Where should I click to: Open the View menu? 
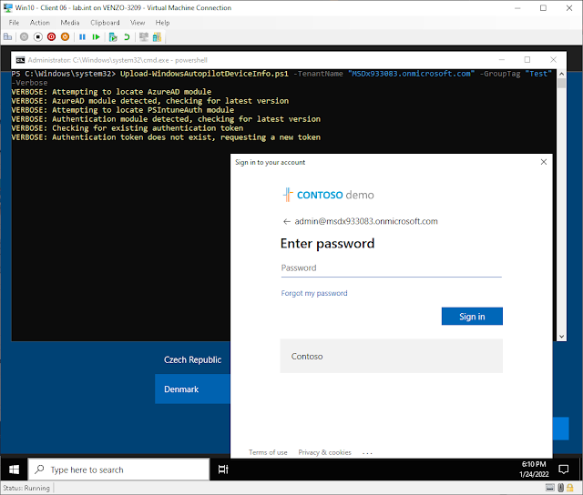[x=138, y=23]
